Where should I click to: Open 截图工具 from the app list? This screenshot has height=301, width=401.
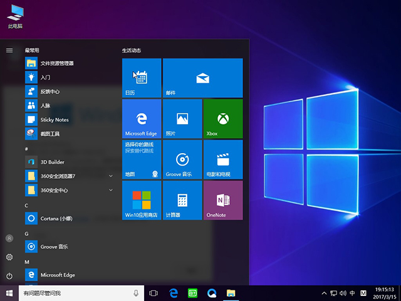(x=50, y=134)
